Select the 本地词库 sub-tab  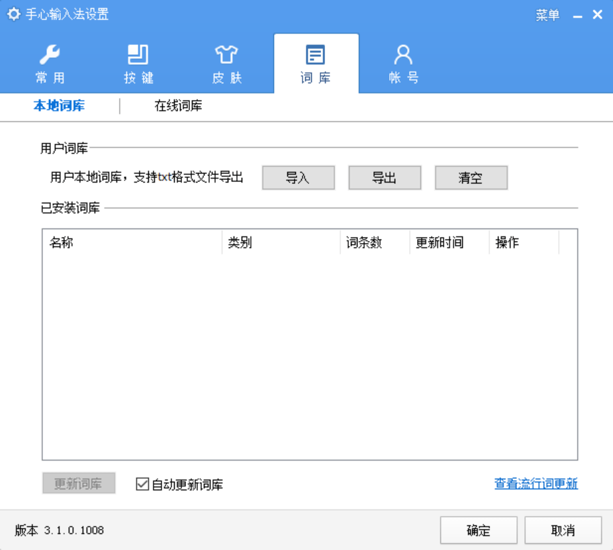[60, 105]
